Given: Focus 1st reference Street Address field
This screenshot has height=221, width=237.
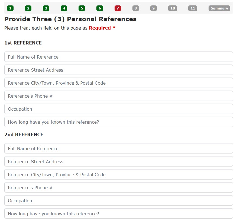Looking at the screenshot, I should (118, 70).
